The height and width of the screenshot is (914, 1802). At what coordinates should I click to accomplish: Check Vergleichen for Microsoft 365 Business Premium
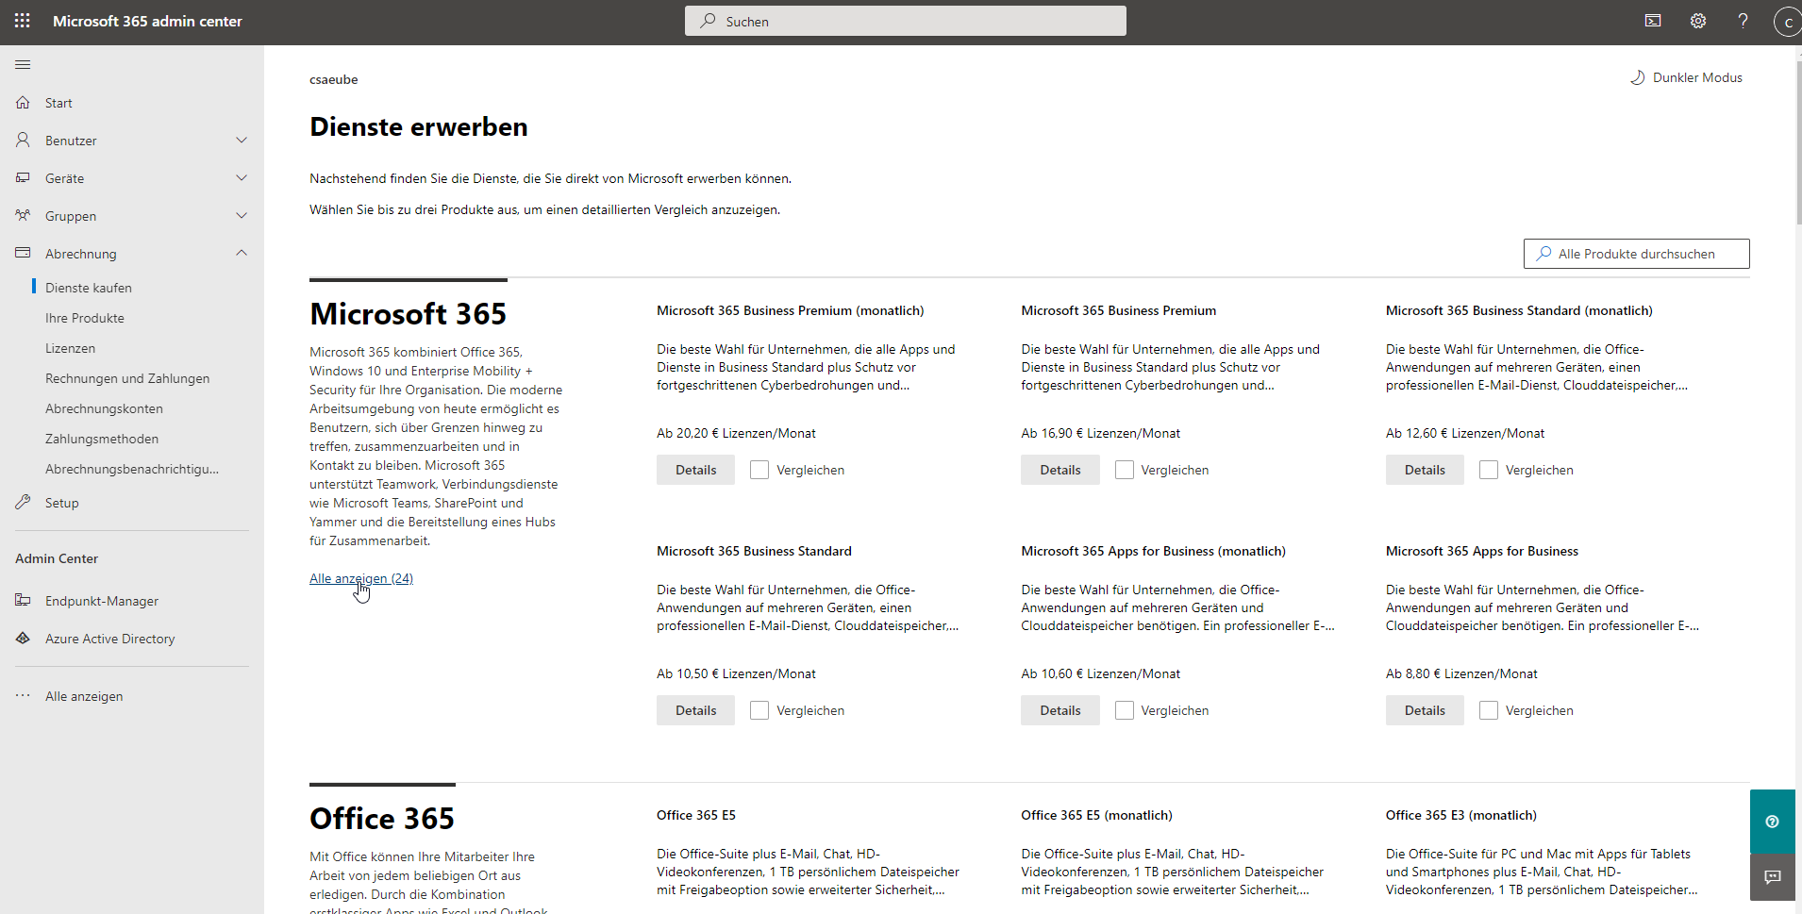(1125, 470)
